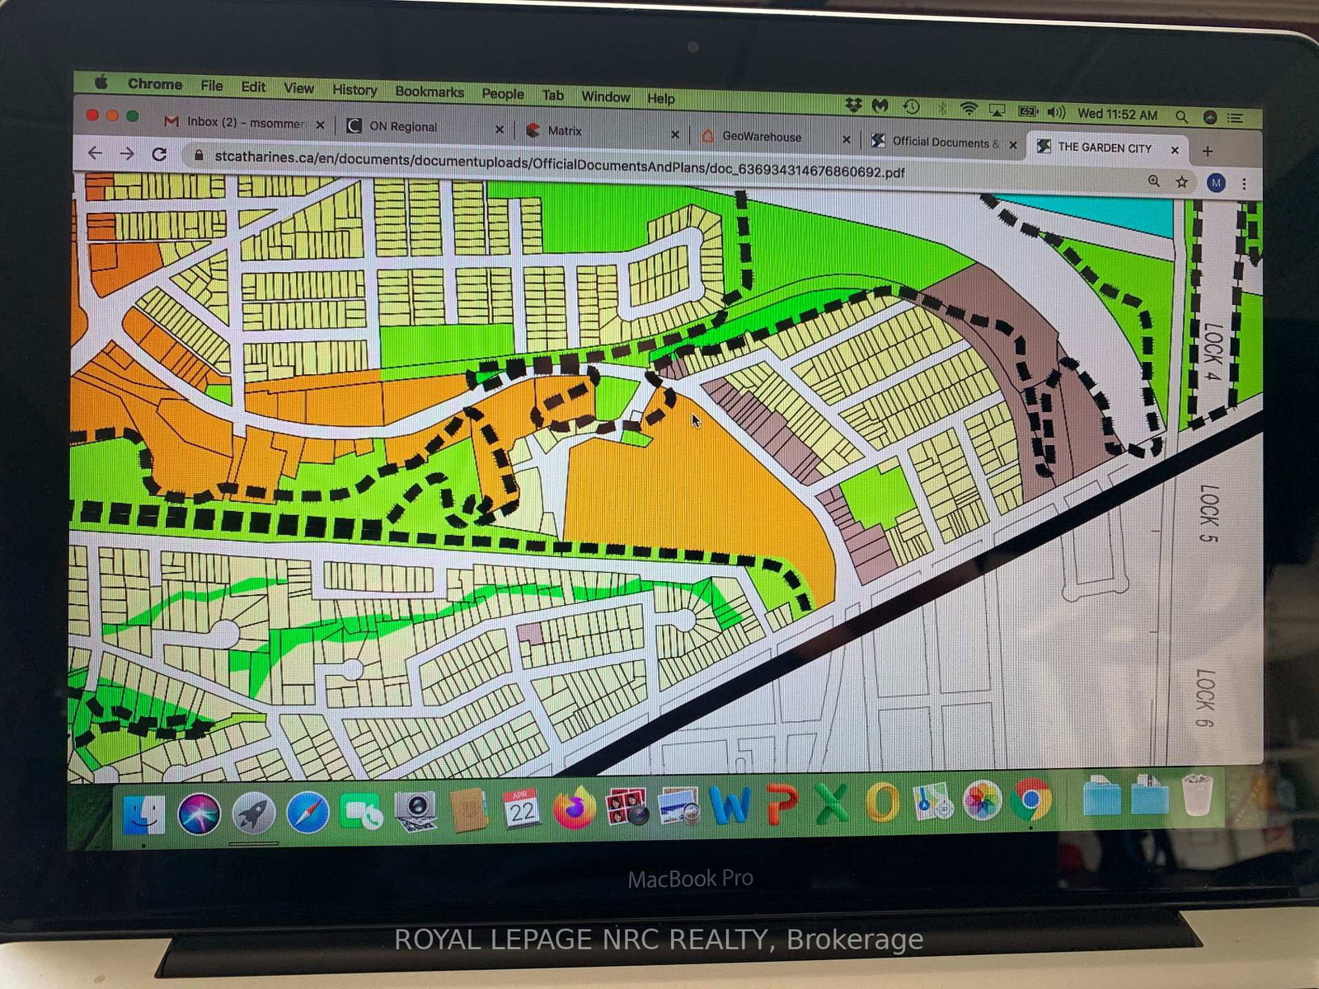The height and width of the screenshot is (989, 1319).
Task: Open the Chrome profile avatar M
Action: [x=1215, y=182]
